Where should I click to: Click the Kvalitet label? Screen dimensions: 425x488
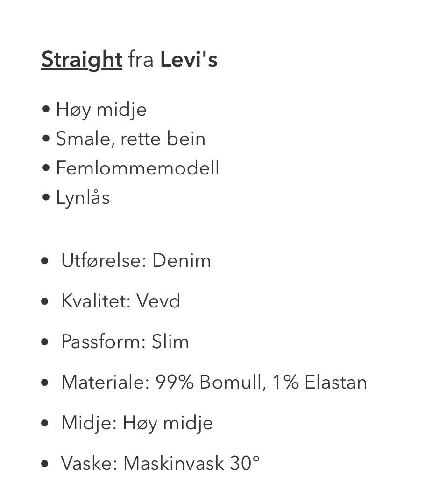coord(96,301)
